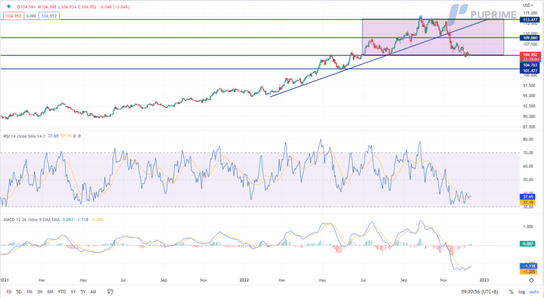Select the 6M time range
The image size is (544, 298).
point(50,292)
